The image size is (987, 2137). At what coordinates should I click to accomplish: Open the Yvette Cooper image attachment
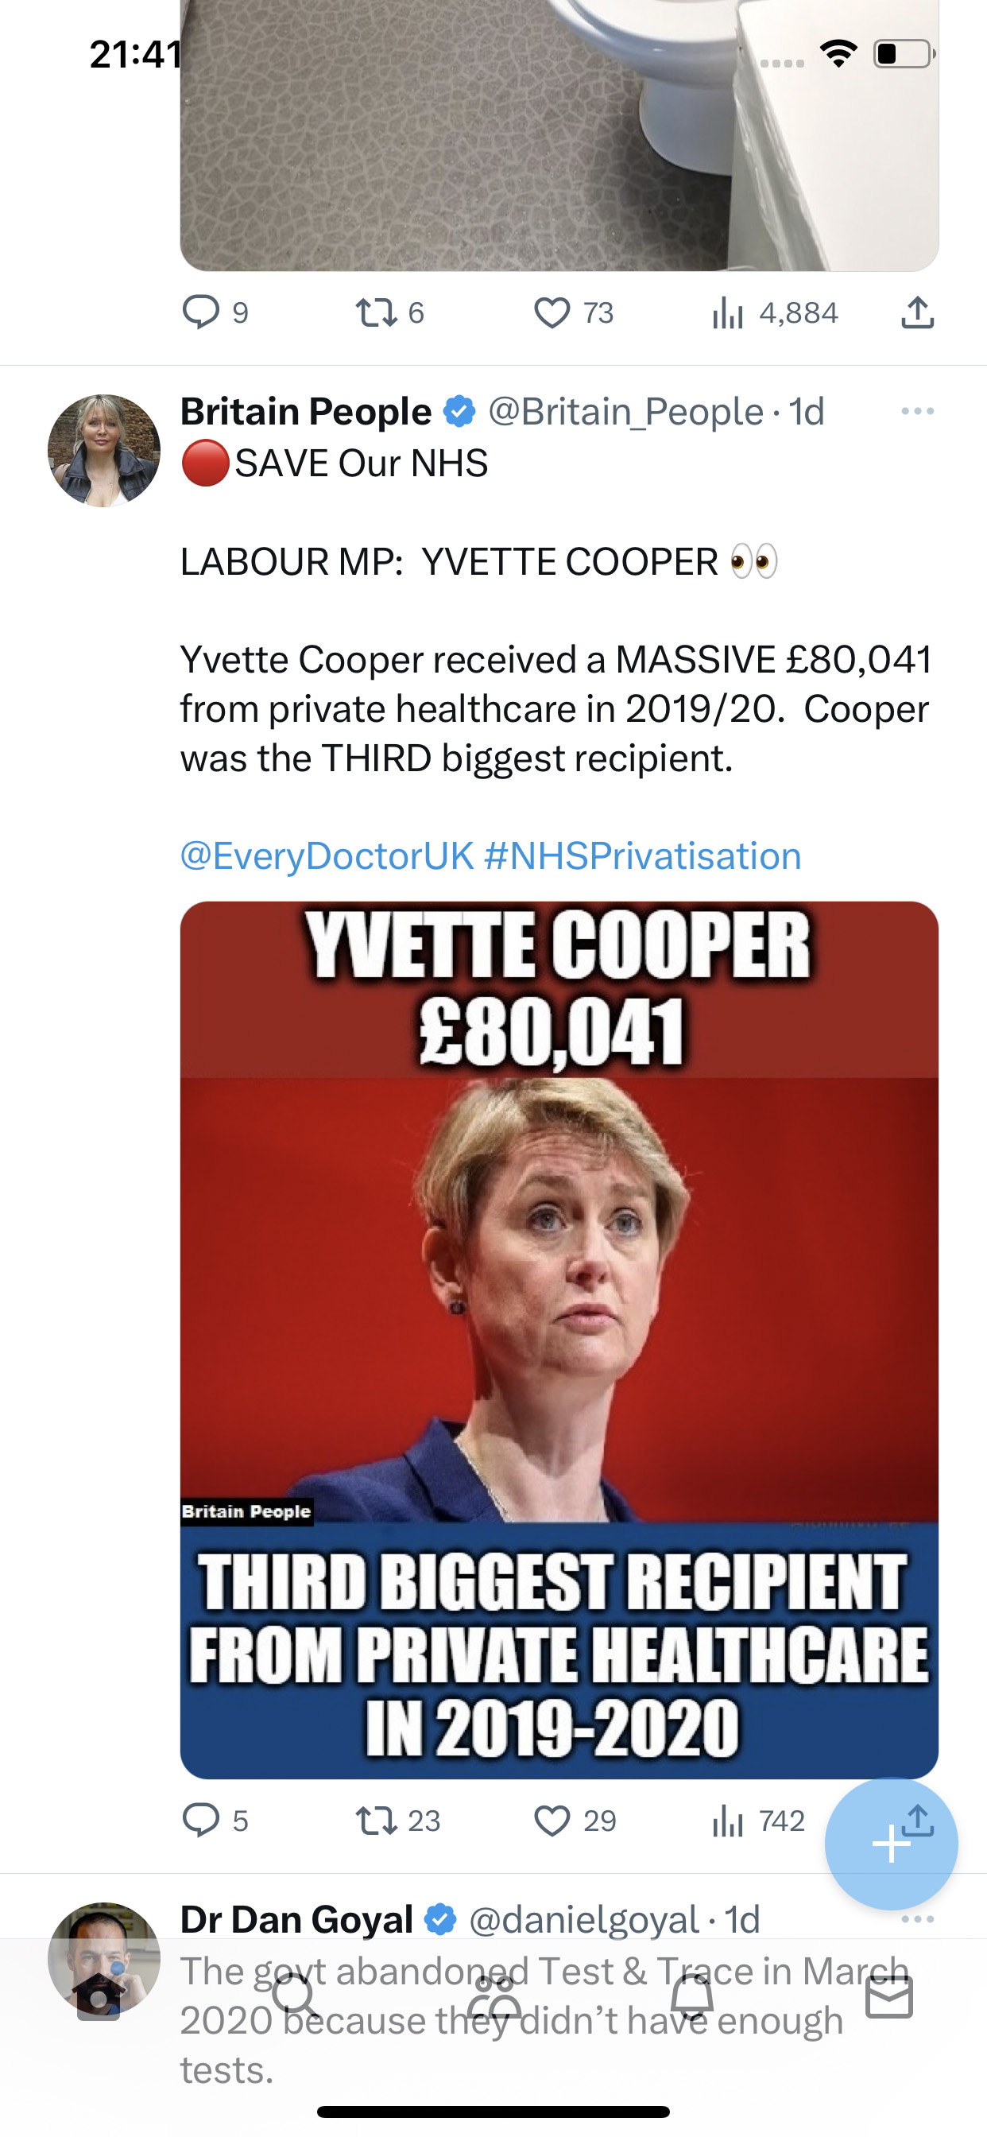[559, 1340]
